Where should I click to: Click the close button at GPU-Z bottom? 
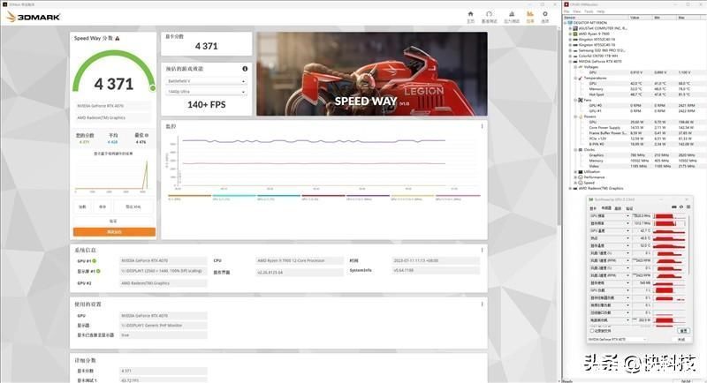(x=682, y=340)
